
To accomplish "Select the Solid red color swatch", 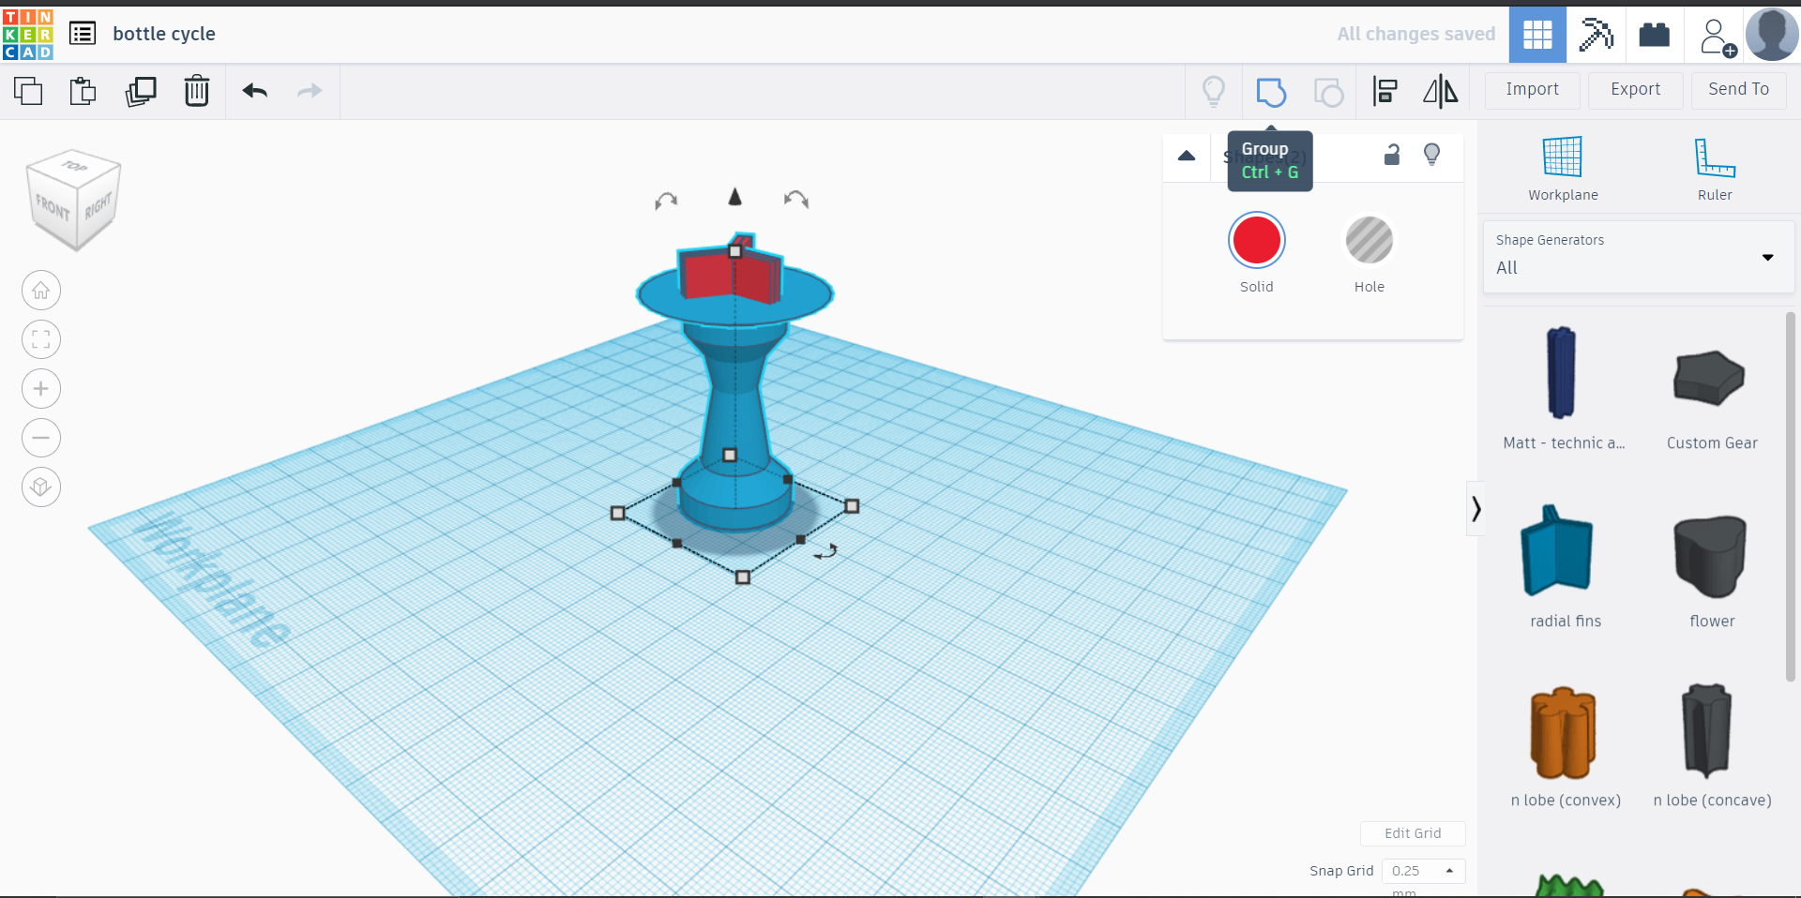I will point(1257,241).
